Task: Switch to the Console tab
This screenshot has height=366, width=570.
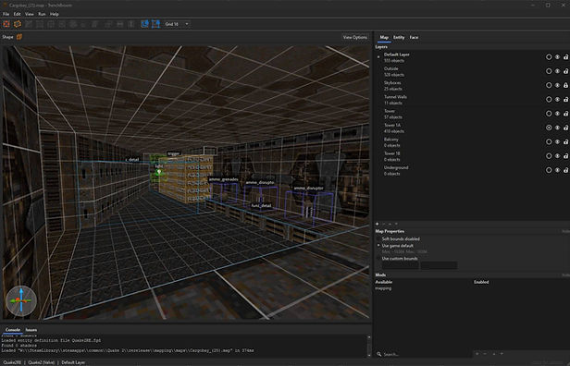Action: [x=13, y=330]
